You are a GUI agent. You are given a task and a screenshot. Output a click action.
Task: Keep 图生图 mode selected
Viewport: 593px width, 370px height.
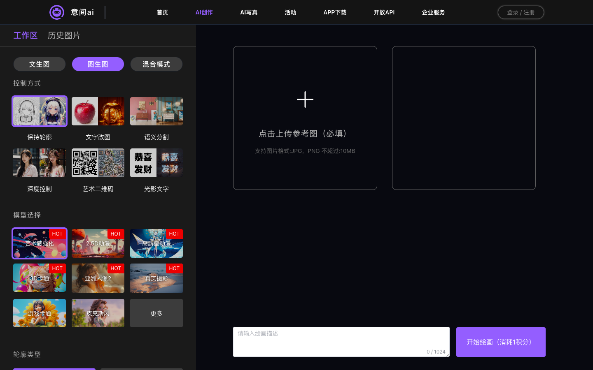(98, 64)
